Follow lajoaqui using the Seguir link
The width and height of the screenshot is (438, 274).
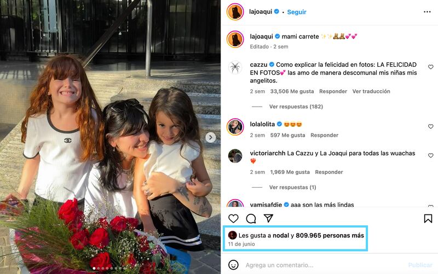[297, 12]
